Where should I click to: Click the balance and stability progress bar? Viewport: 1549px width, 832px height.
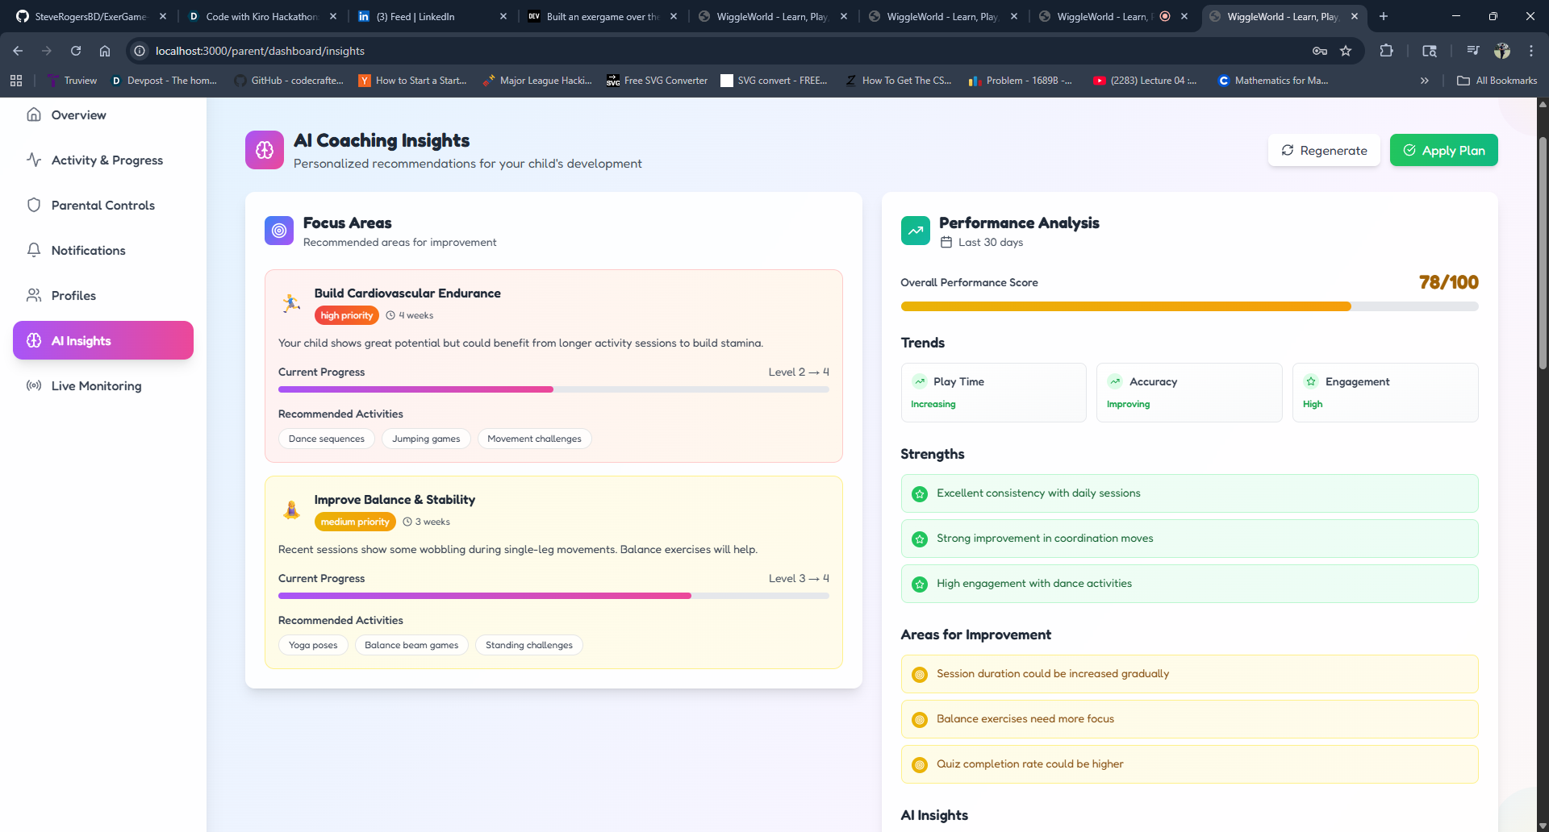pyautogui.click(x=553, y=596)
